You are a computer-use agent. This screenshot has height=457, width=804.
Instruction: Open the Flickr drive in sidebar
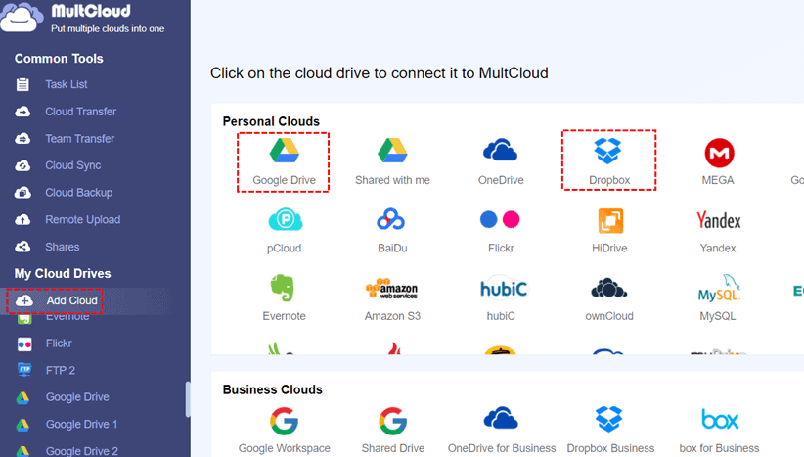(59, 343)
